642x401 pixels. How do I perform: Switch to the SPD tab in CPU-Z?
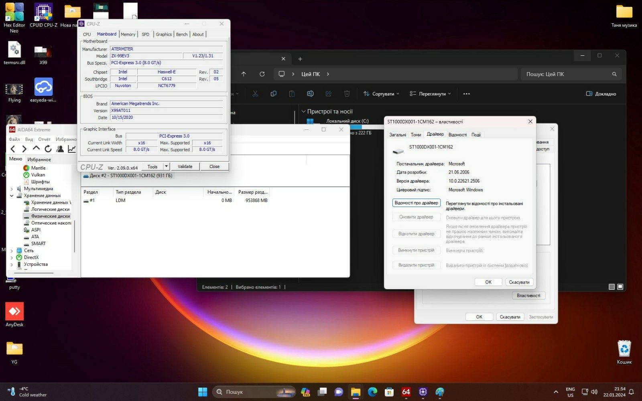coord(145,34)
